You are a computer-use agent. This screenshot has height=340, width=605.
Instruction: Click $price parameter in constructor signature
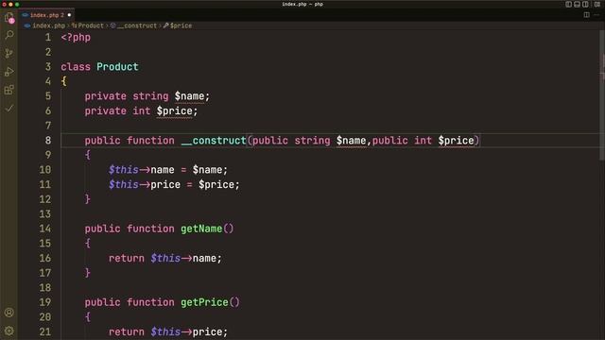coord(456,141)
